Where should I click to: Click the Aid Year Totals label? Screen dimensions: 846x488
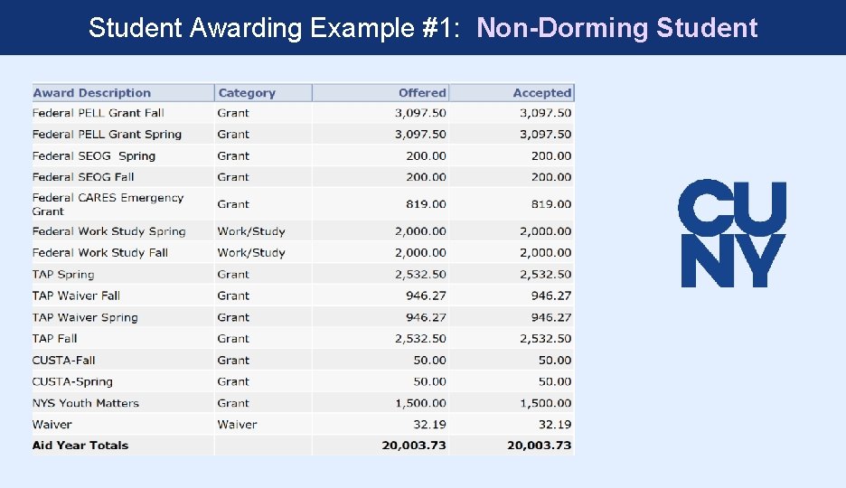coord(80,446)
